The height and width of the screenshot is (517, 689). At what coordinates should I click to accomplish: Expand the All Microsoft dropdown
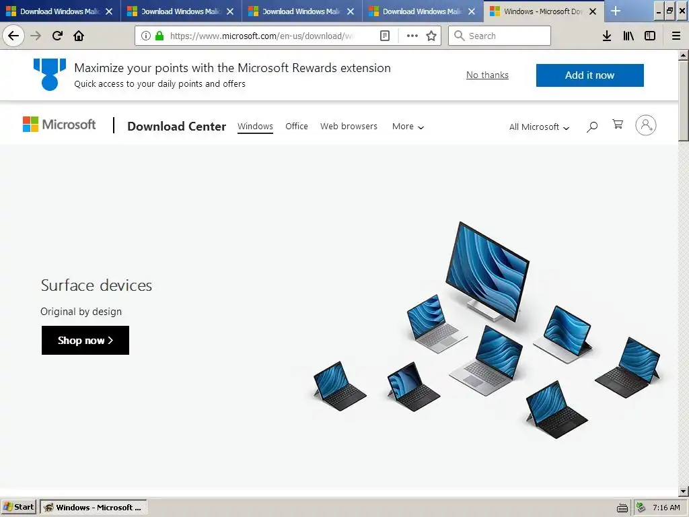[x=539, y=127]
